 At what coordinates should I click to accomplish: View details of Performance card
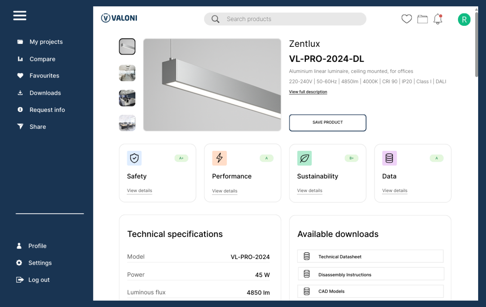coord(225,191)
